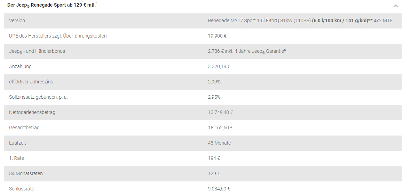Click the 1. Rate row label
This screenshot has width=403, height=196.
[16, 158]
